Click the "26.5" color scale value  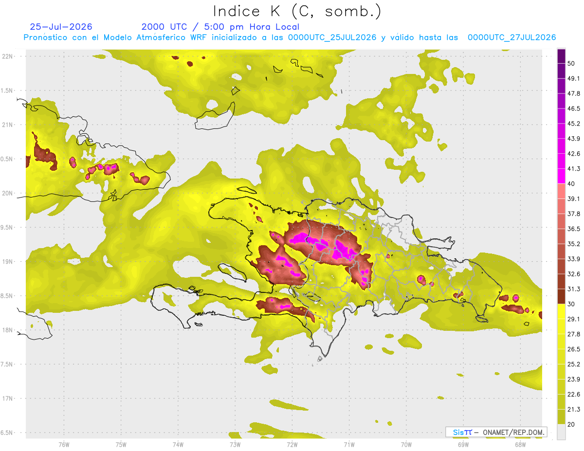574,349
